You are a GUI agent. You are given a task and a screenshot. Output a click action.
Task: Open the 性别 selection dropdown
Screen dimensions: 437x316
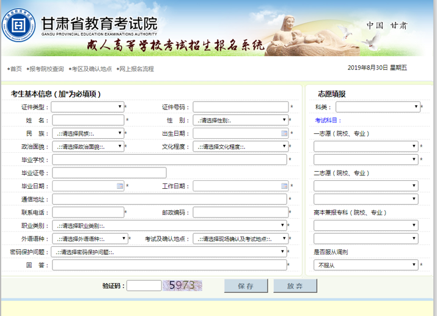[x=240, y=120]
